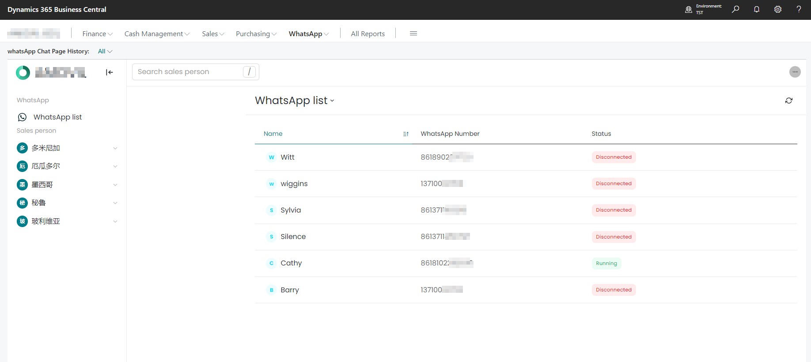Expand the 玻利维亚 sales person group
The image size is (811, 362).
115,221
